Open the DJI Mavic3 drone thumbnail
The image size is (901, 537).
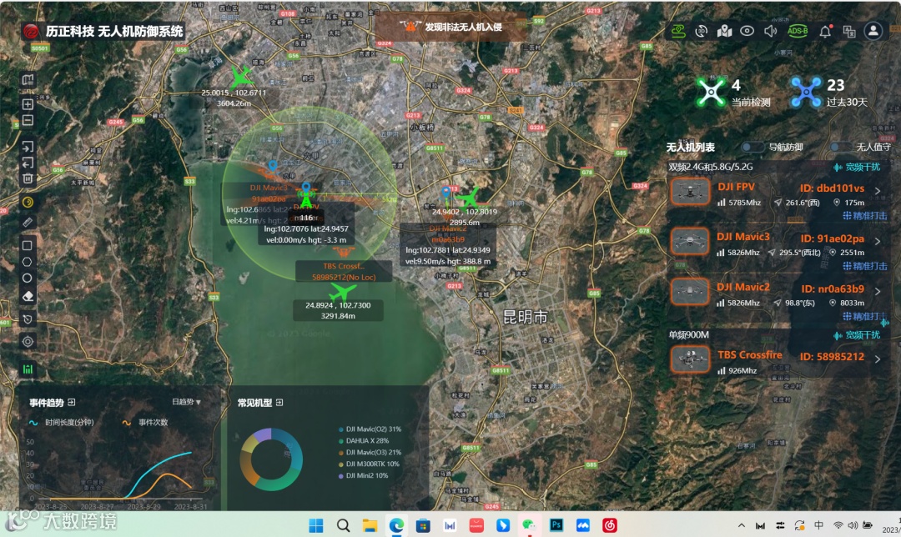pos(690,242)
